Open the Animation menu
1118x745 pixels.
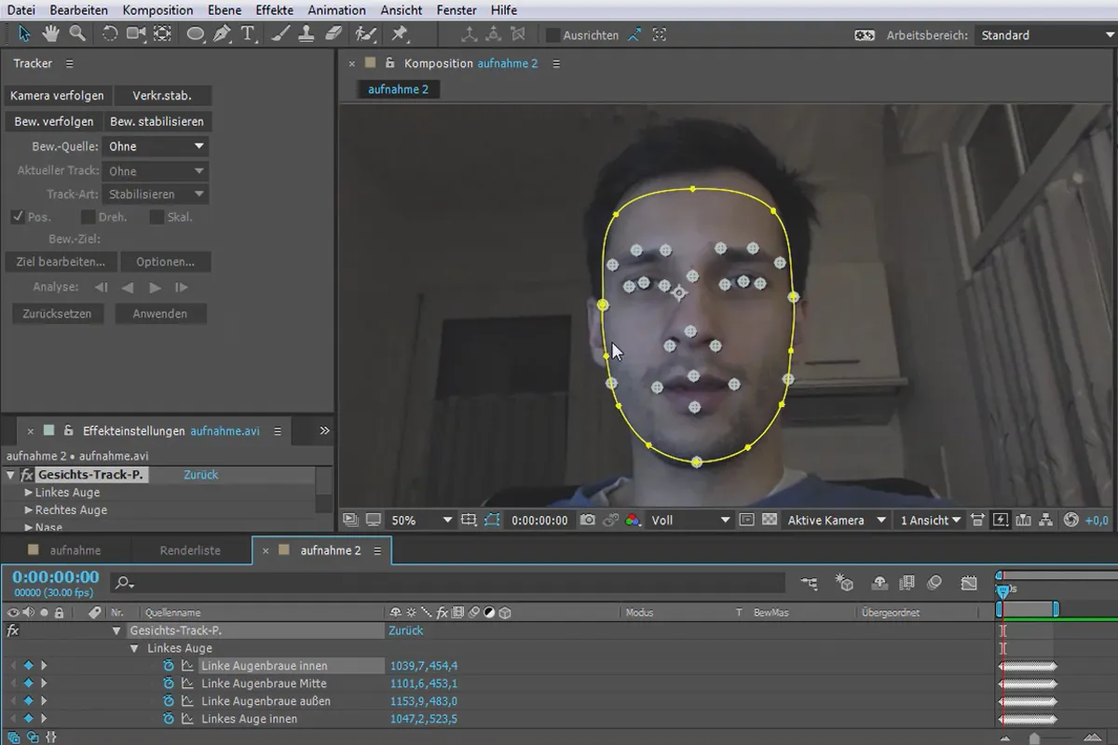(x=336, y=10)
